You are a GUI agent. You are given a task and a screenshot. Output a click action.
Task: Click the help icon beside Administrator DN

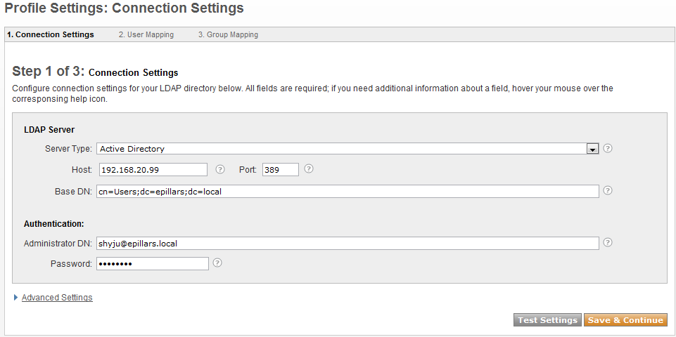click(608, 242)
